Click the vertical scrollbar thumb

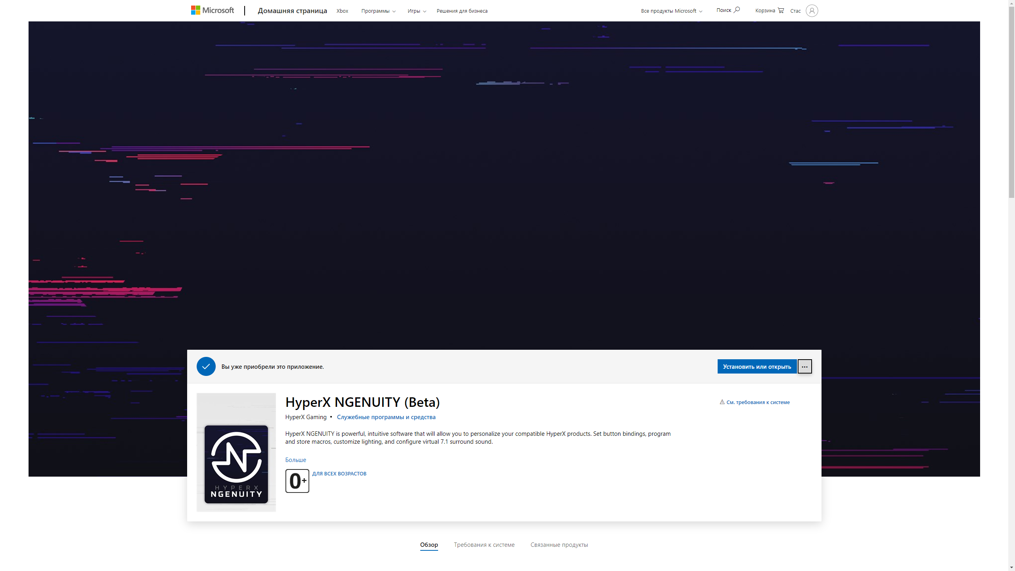pyautogui.click(x=1011, y=102)
